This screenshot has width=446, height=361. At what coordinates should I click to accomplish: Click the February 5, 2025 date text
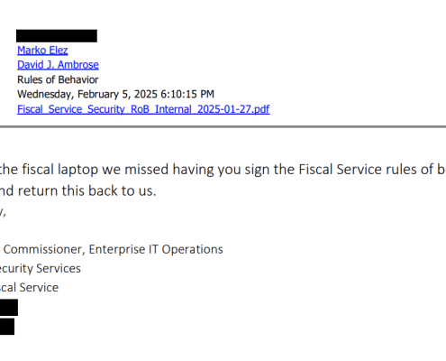pos(117,95)
